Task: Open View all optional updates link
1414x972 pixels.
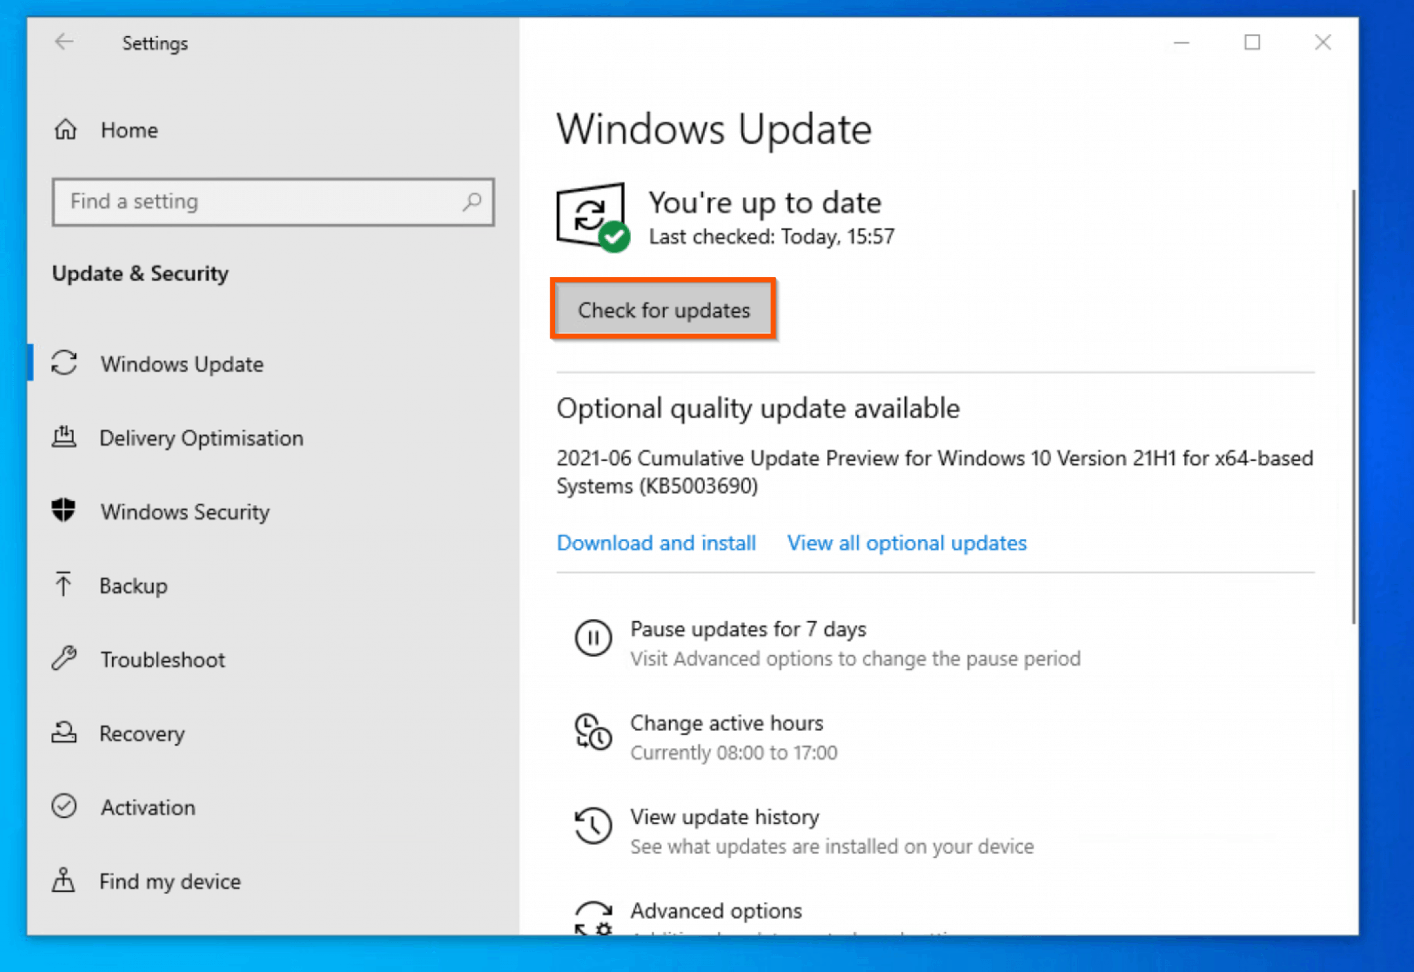Action: coord(907,543)
